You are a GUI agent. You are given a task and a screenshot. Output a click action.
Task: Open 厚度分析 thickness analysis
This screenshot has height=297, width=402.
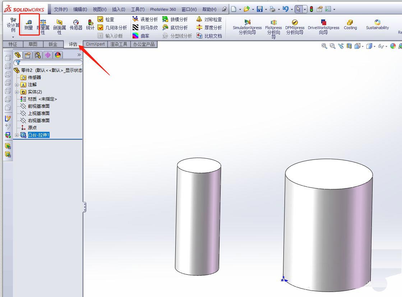coord(209,27)
